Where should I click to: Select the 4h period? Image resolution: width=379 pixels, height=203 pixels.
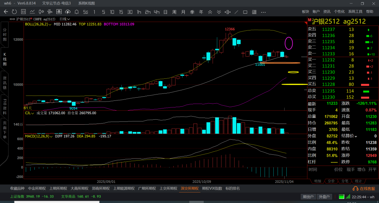point(157,12)
